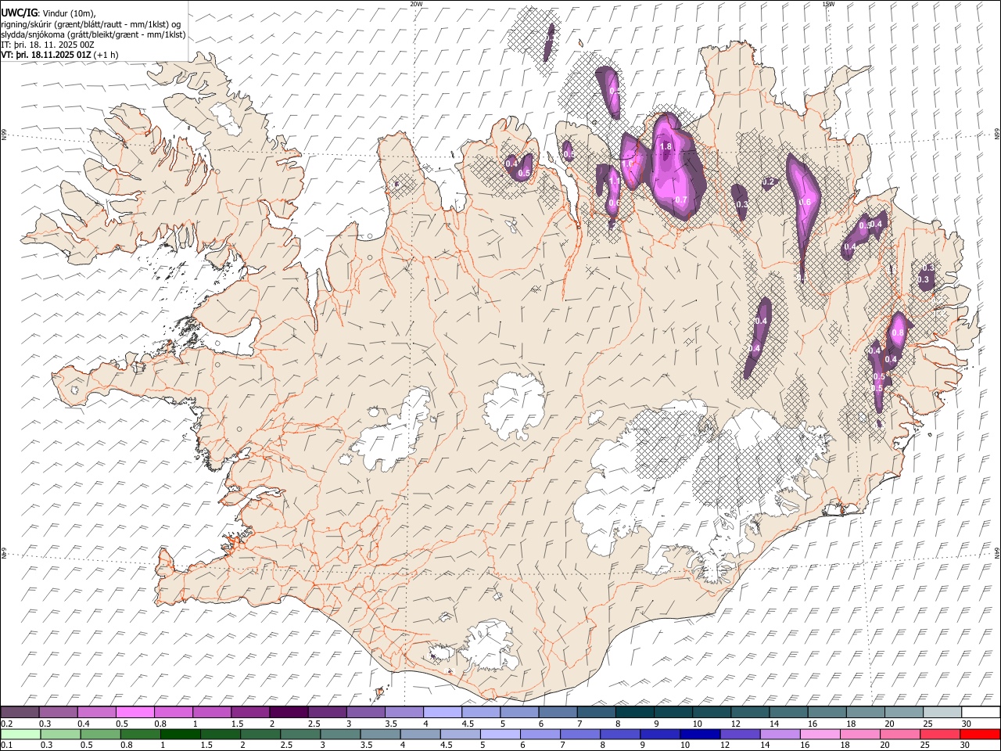Viewport: 1001px width, 751px height.
Task: Select the 0.4 swatch in the upper legend row
Action: coord(96,713)
